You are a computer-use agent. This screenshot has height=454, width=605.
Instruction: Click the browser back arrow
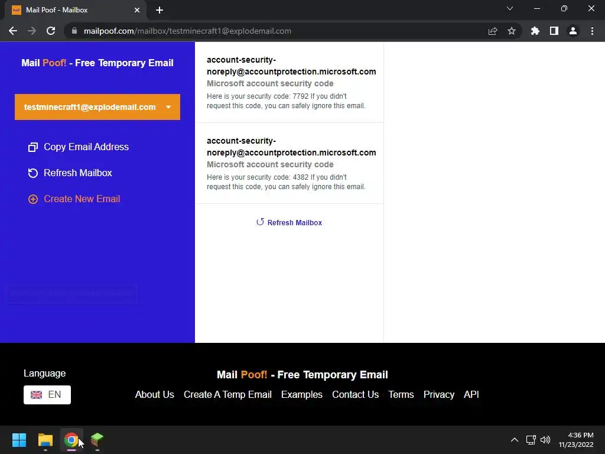coord(13,31)
